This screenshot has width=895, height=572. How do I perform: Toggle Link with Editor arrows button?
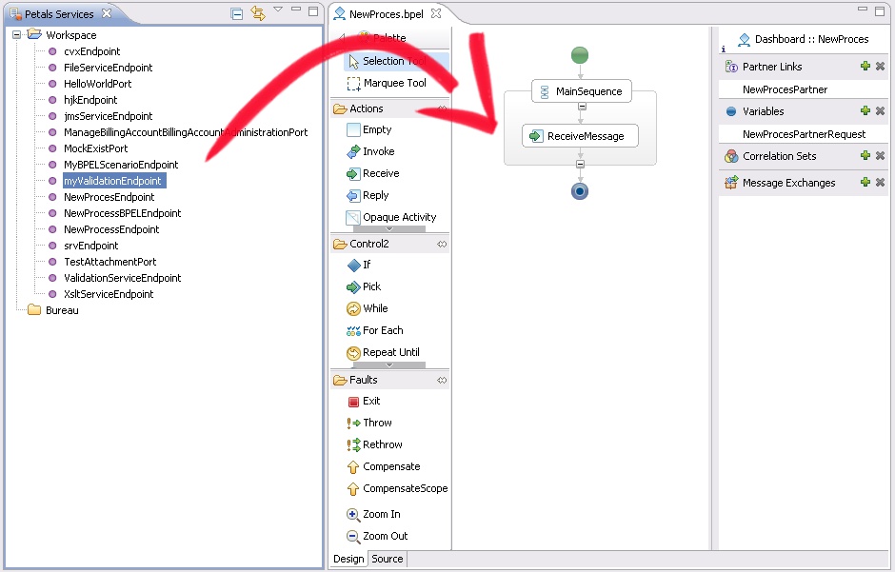[258, 13]
